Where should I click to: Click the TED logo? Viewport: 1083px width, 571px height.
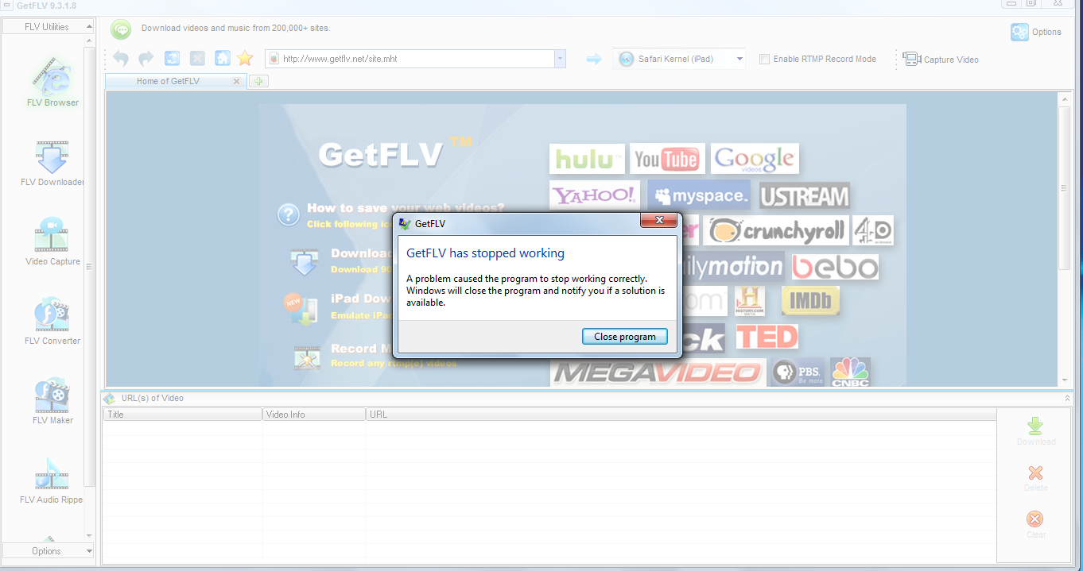(767, 337)
